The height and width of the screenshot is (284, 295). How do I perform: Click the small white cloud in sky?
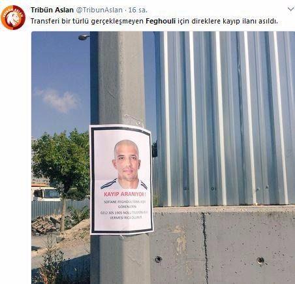click(58, 101)
